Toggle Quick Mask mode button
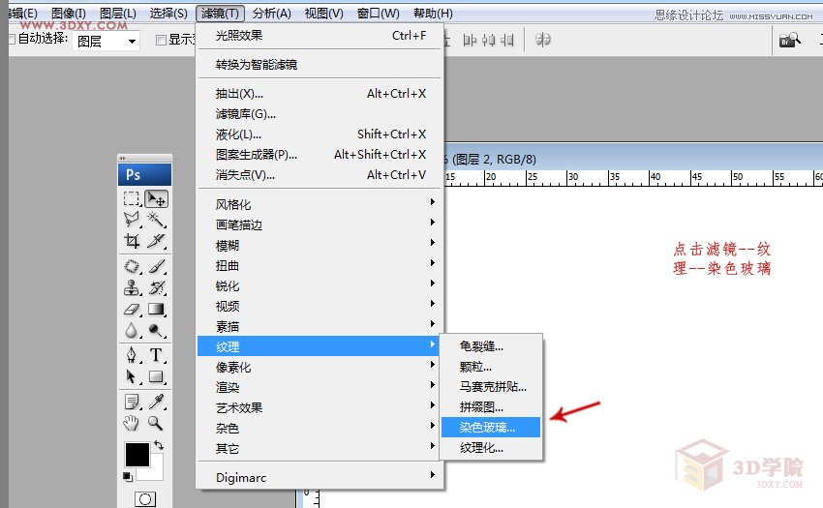 [145, 499]
